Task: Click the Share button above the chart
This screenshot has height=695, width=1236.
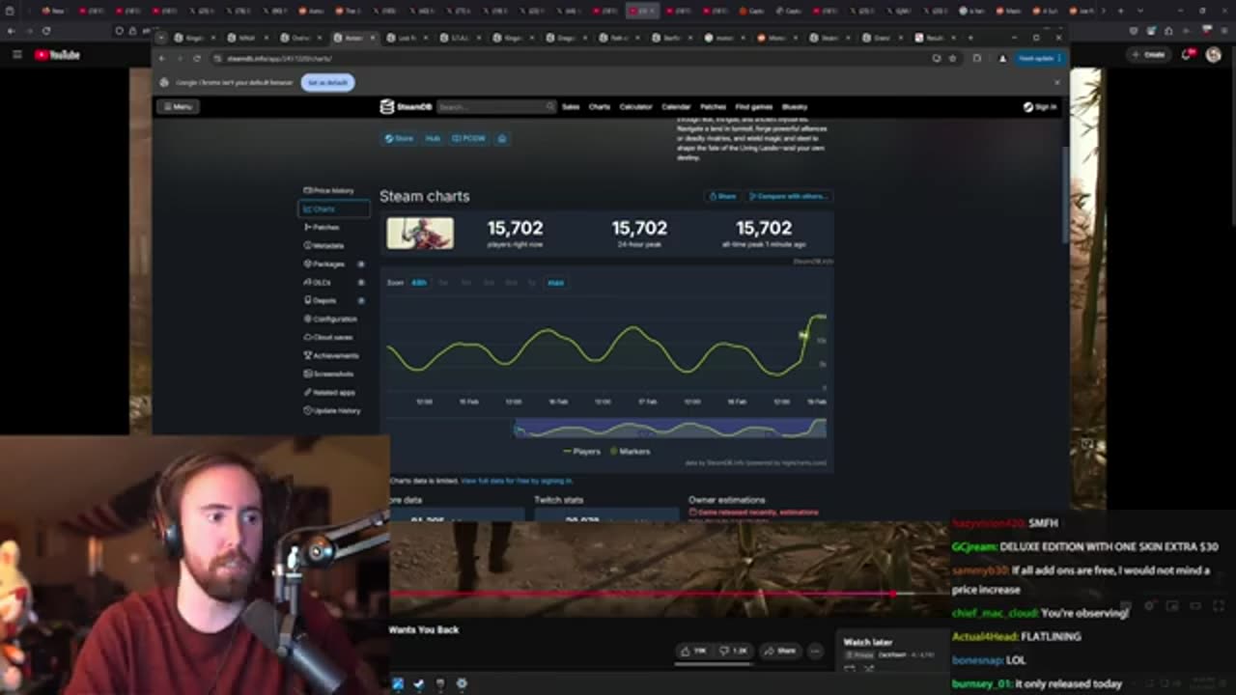Action: (x=723, y=196)
